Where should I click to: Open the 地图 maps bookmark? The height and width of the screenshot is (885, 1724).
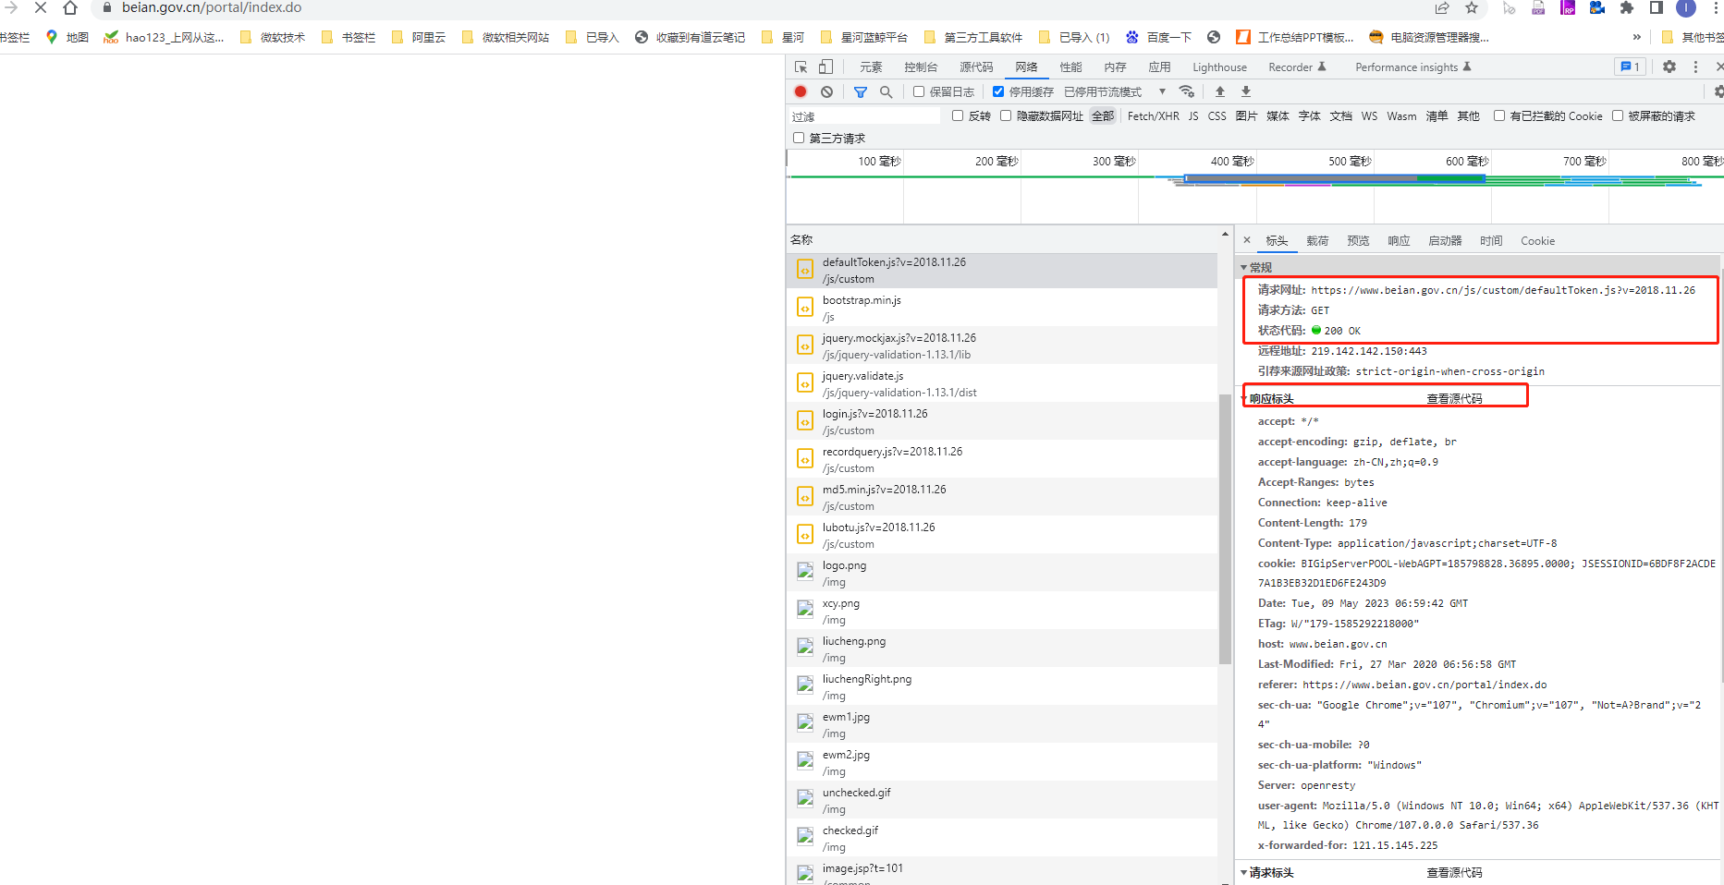[x=67, y=37]
